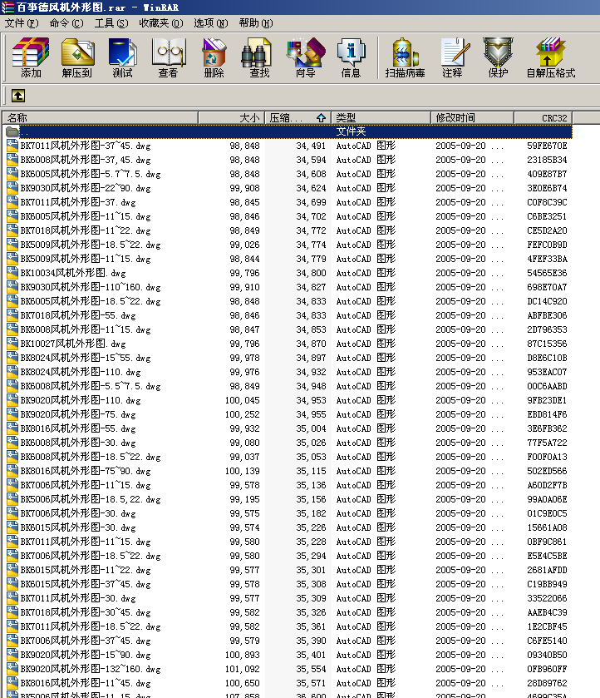The height and width of the screenshot is (698, 600).
Task: Select BK9030风机外形图-110~160.dwg
Action: (x=91, y=287)
